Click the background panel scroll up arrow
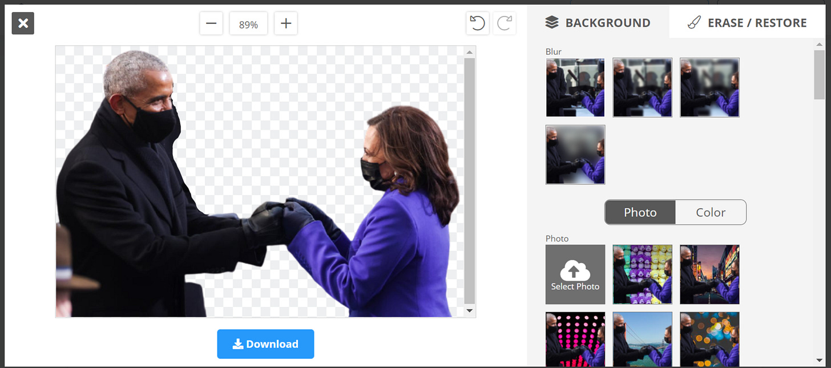This screenshot has height=368, width=831. [819, 44]
